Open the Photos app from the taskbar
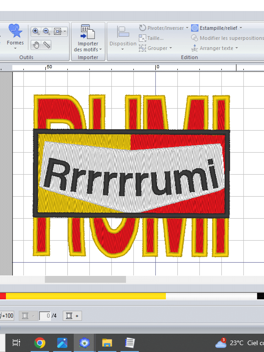 coord(62,343)
